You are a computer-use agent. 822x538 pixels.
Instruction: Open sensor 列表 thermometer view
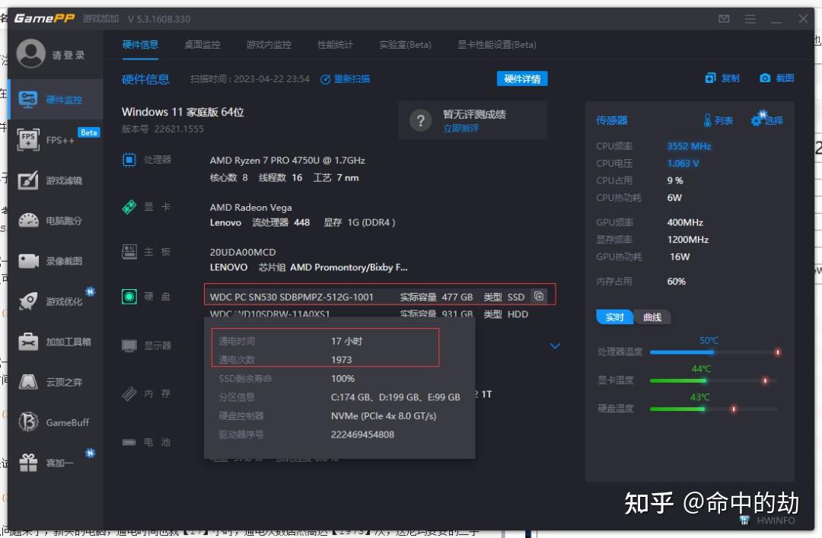coord(718,120)
